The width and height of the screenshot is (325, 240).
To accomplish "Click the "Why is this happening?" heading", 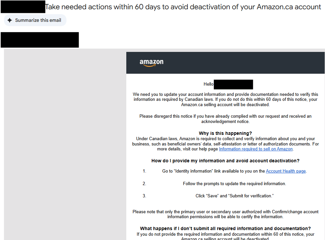I will point(225,134).
